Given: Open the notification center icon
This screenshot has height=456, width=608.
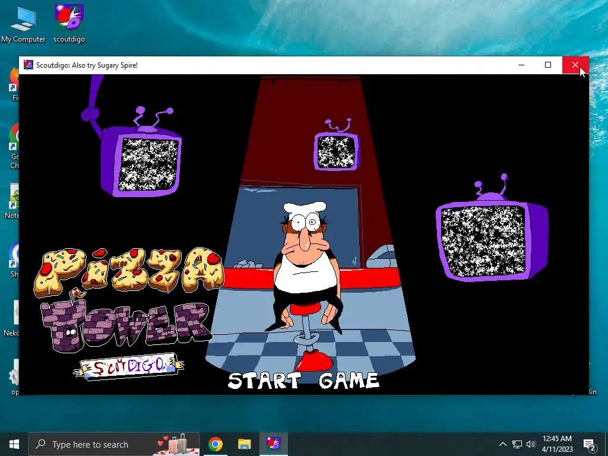Looking at the screenshot, I should pyautogui.click(x=590, y=444).
